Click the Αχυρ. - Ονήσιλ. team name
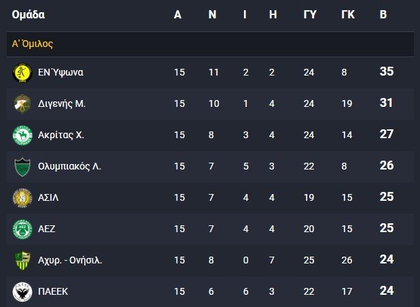This screenshot has width=420, height=307. (x=70, y=260)
